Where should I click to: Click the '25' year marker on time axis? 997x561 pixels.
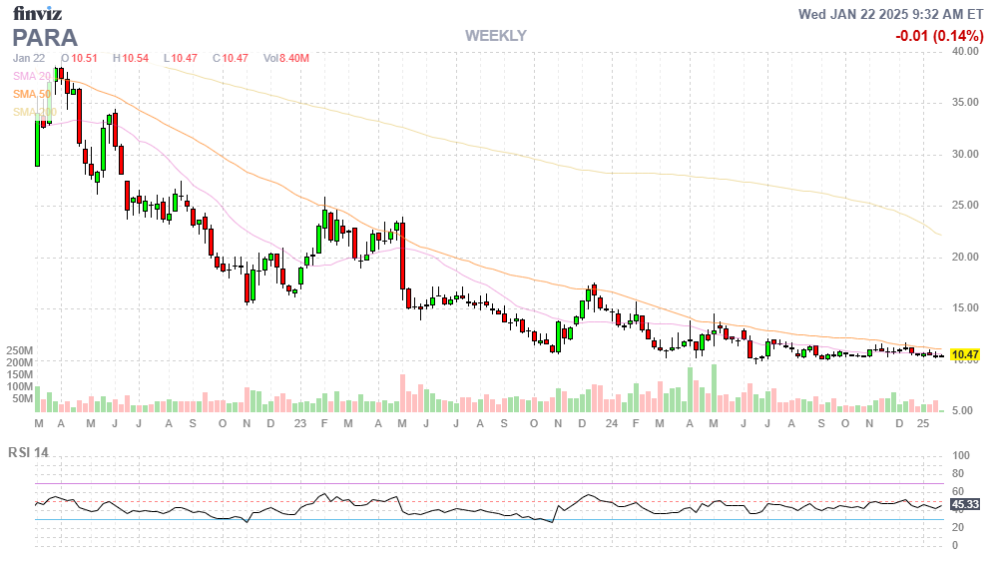click(x=925, y=424)
